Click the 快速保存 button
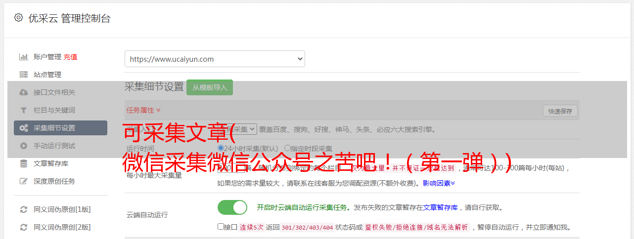This screenshot has height=239, width=634. tap(560, 111)
